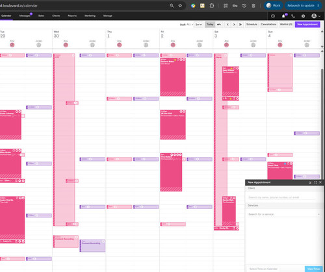Click the View Times button
The image size is (325, 272).
click(x=313, y=269)
